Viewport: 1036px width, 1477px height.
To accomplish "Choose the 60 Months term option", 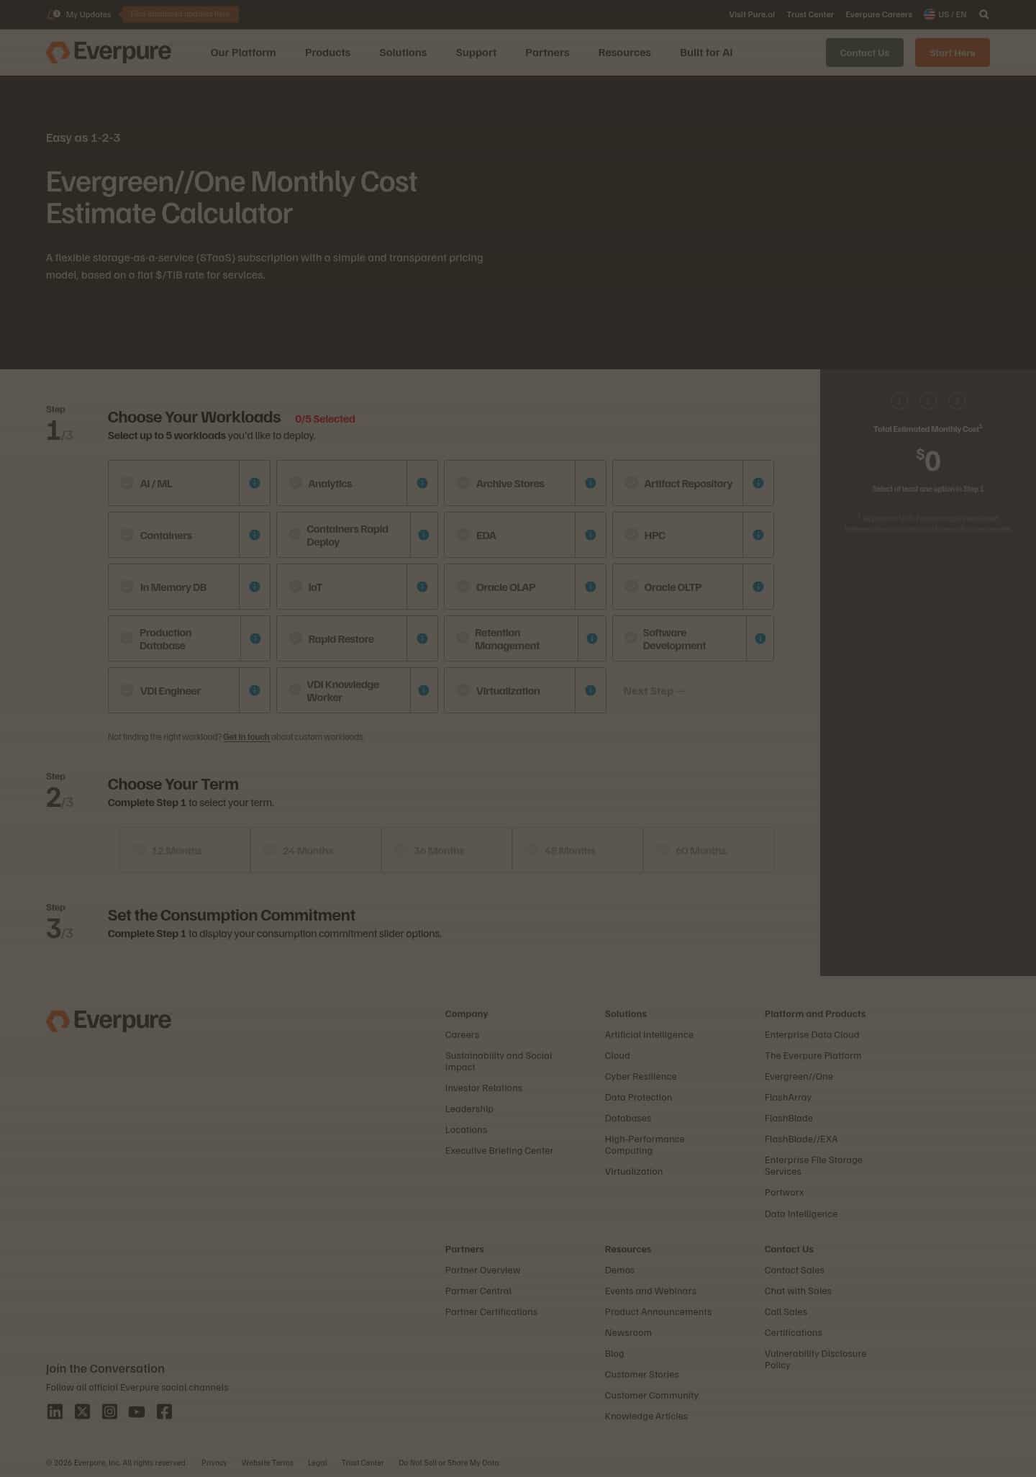I will pos(708,850).
